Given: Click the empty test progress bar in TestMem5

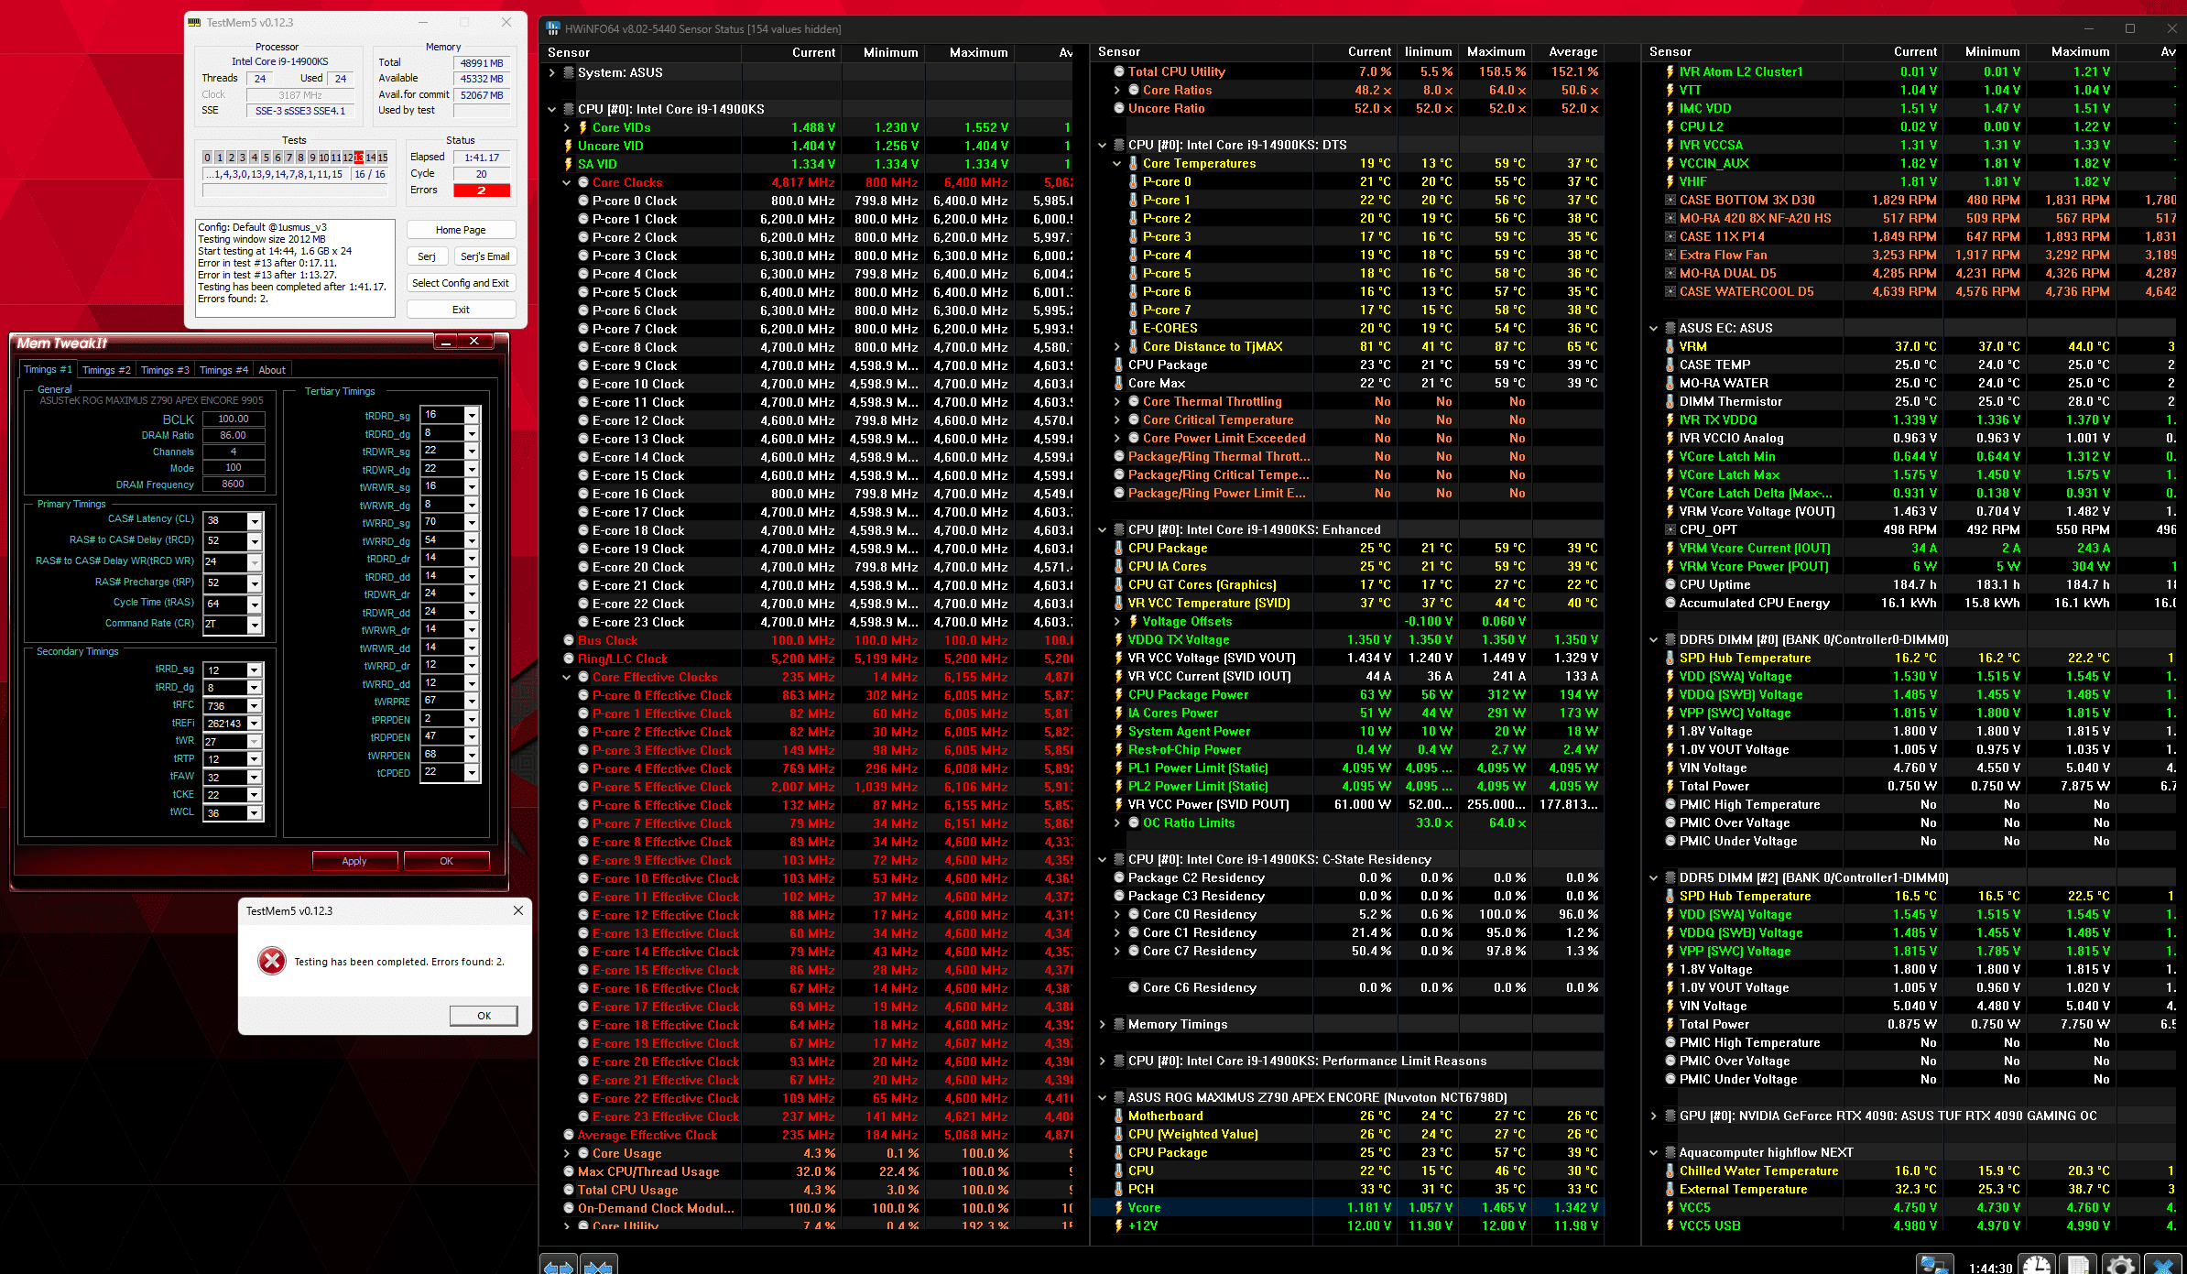Looking at the screenshot, I should coord(294,191).
